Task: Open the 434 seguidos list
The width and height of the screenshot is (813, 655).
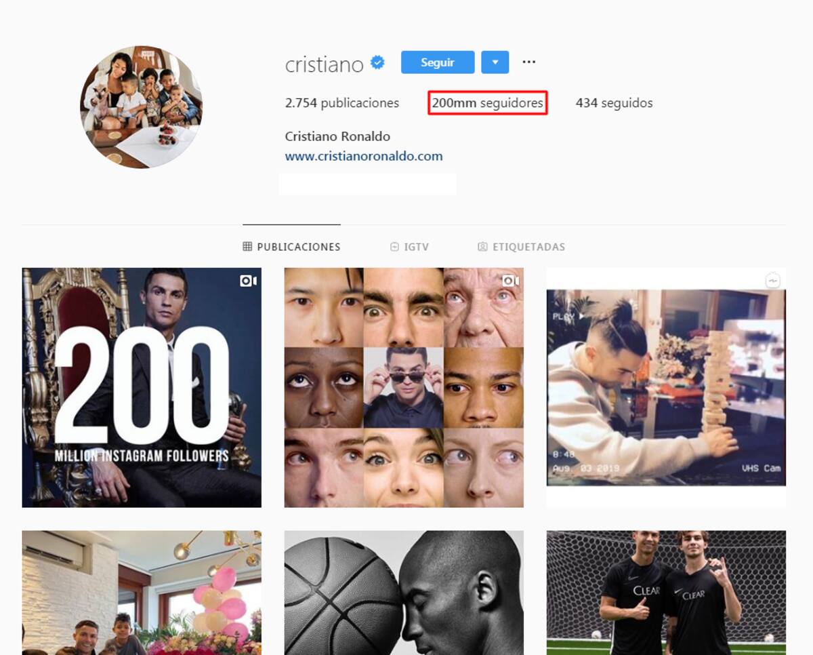Action: (614, 103)
